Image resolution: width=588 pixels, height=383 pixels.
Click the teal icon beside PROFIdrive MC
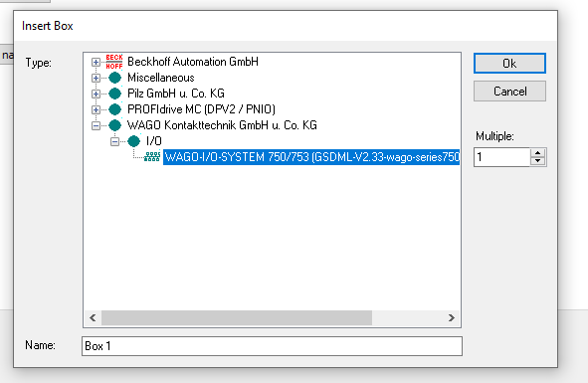pos(114,109)
